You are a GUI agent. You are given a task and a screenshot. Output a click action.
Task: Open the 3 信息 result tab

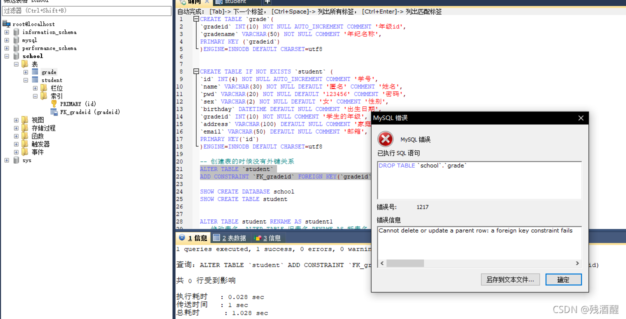(267, 237)
